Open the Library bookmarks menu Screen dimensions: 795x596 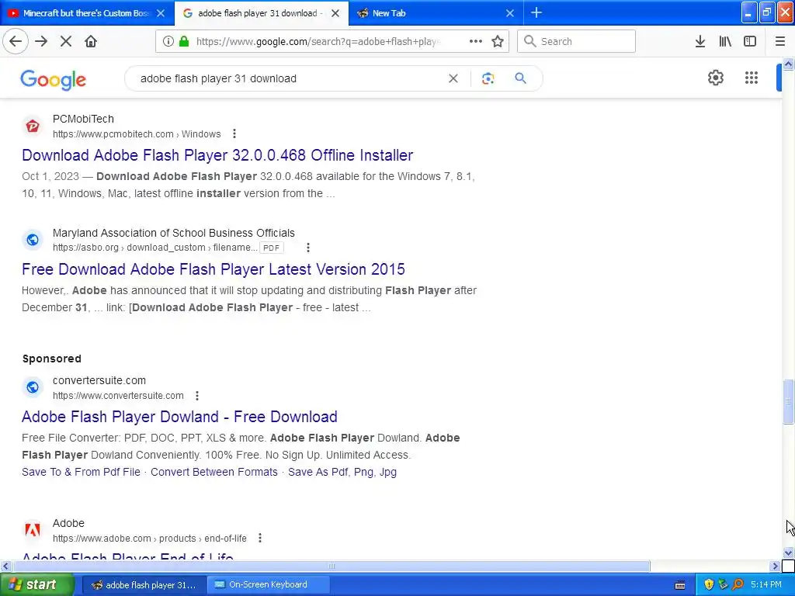pyautogui.click(x=725, y=41)
